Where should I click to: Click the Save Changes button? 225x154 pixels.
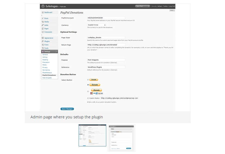point(67,109)
